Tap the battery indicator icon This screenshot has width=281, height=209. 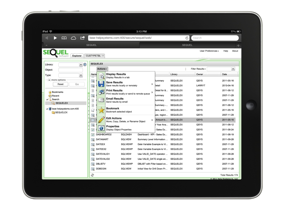(x=239, y=32)
